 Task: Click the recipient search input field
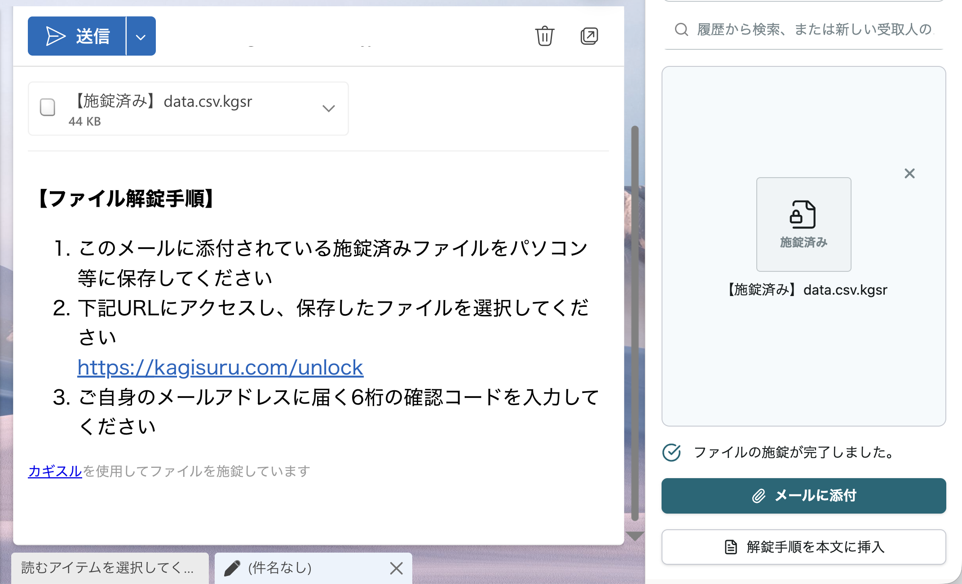(x=804, y=30)
